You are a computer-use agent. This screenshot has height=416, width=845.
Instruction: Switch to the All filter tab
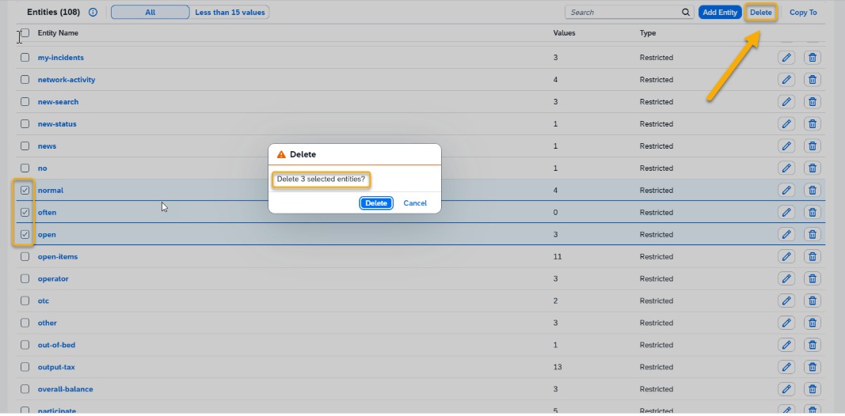(x=150, y=13)
